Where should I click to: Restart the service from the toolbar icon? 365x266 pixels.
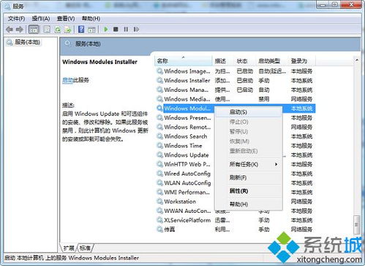point(136,29)
